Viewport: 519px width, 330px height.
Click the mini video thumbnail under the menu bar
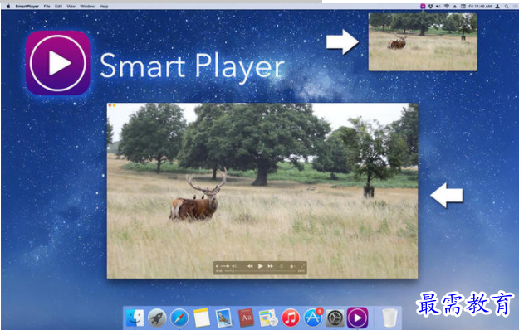(x=423, y=42)
